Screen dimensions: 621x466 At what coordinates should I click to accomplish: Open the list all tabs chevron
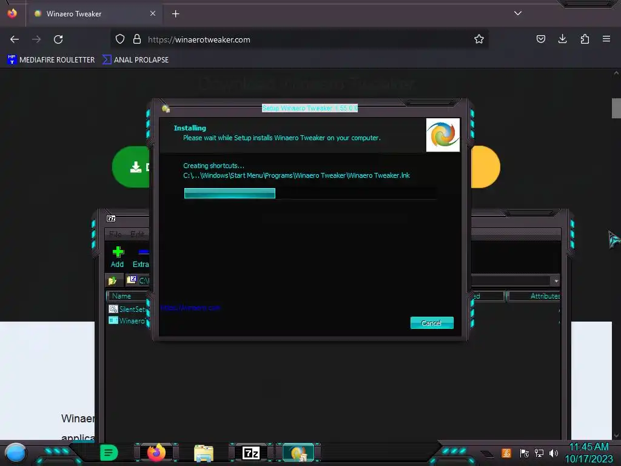tap(518, 13)
